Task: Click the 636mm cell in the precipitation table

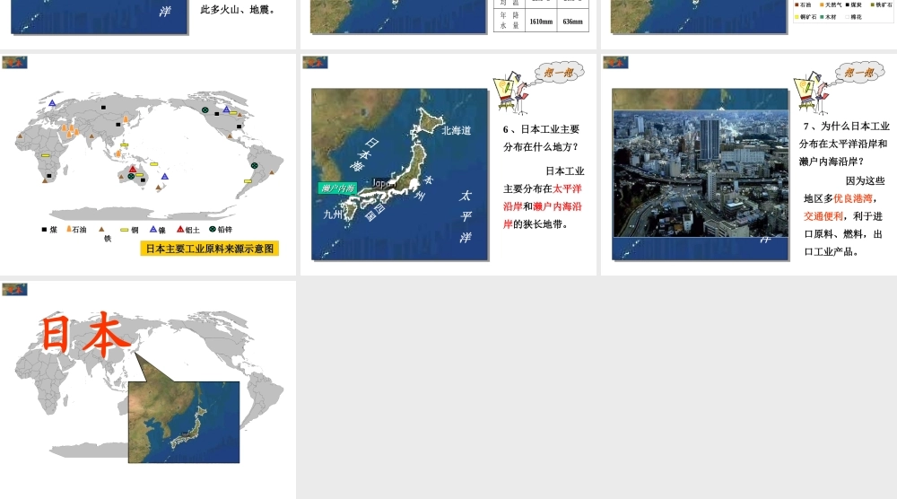Action: pyautogui.click(x=572, y=22)
